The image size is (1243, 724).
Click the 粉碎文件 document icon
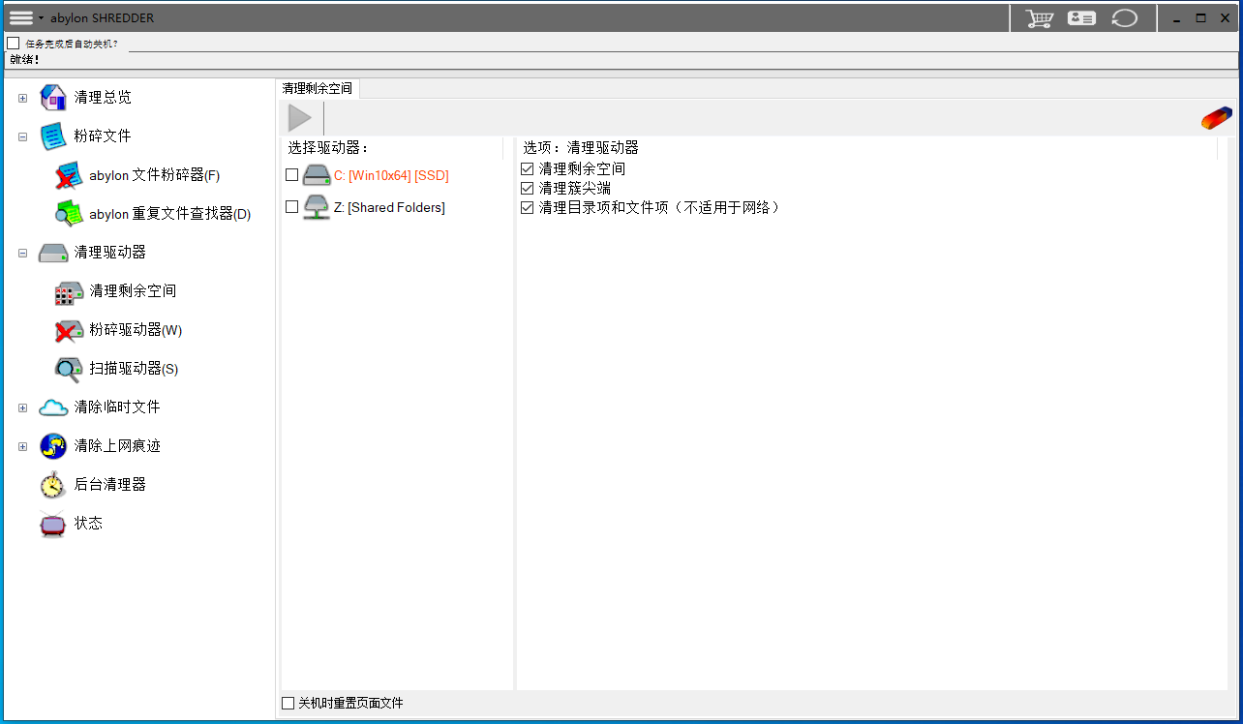[52, 136]
